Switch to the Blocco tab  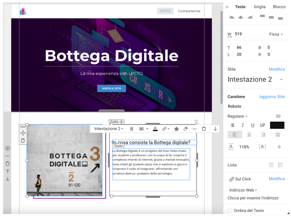(279, 7)
